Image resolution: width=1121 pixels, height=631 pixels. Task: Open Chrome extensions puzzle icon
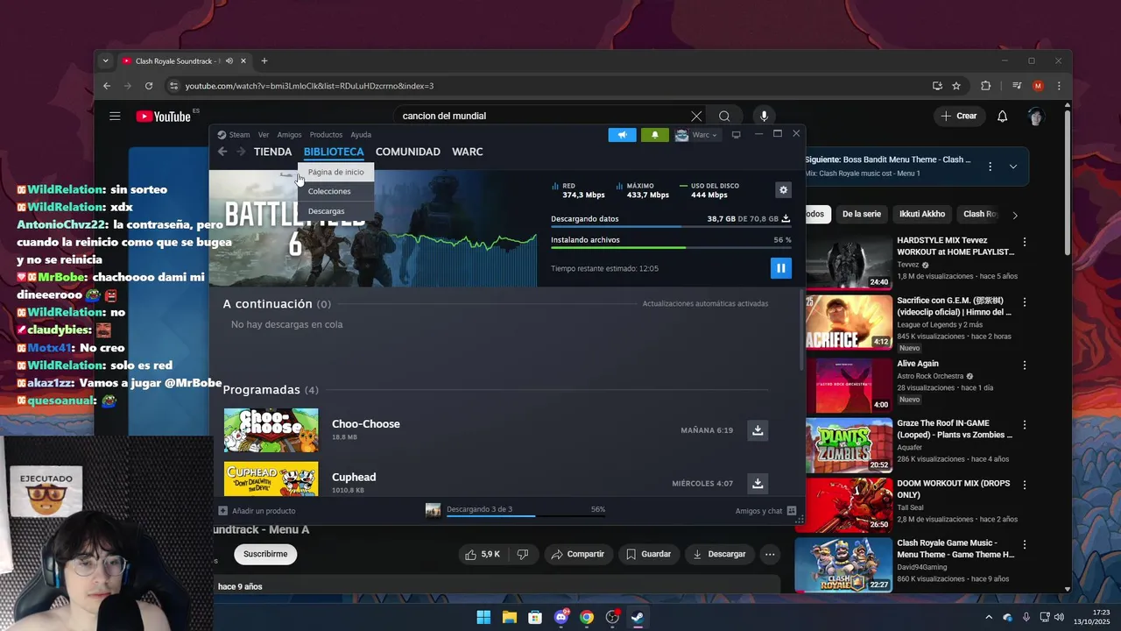(985, 86)
